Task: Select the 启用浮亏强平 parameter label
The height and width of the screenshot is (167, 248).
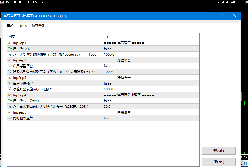Action: 23,49
